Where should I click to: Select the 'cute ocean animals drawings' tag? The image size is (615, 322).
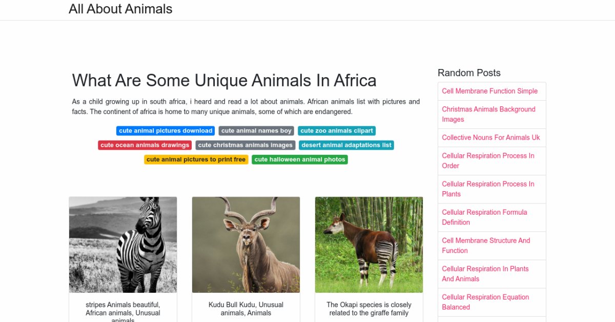(145, 145)
